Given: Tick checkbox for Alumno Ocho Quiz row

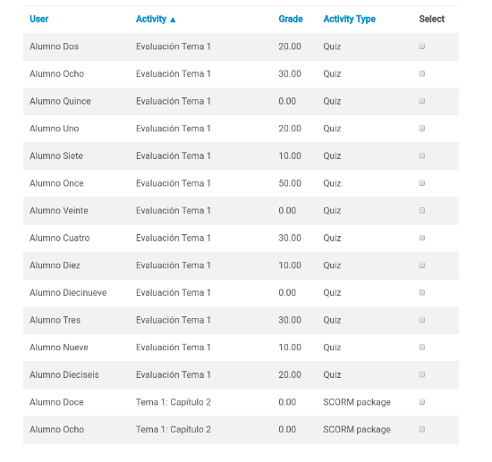Looking at the screenshot, I should 422,73.
